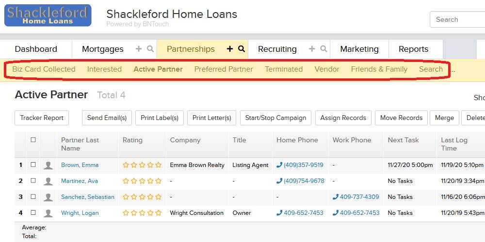
Task: Select the Preferred Partner status
Action: (224, 69)
